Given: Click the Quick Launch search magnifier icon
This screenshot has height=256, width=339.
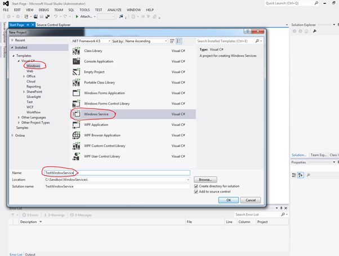Looking at the screenshot, I should tap(316, 3).
